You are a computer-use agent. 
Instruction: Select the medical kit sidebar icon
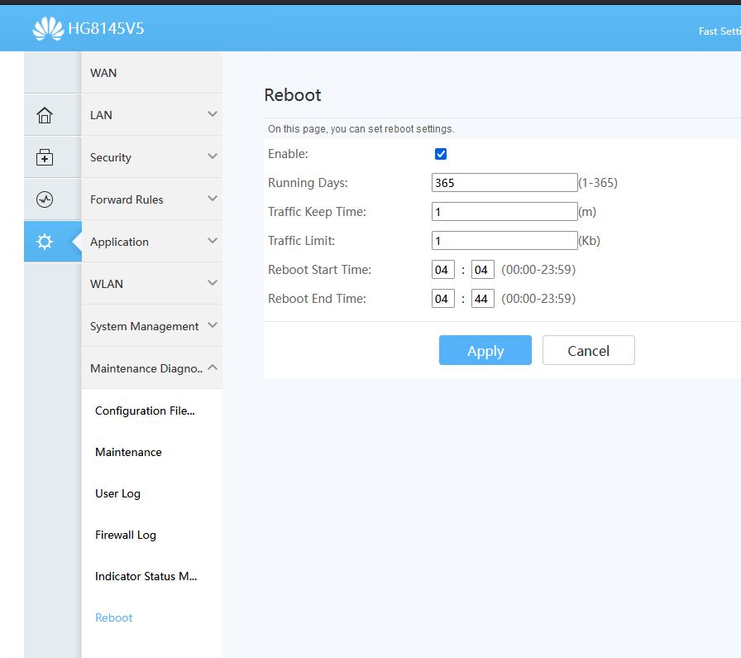point(45,157)
